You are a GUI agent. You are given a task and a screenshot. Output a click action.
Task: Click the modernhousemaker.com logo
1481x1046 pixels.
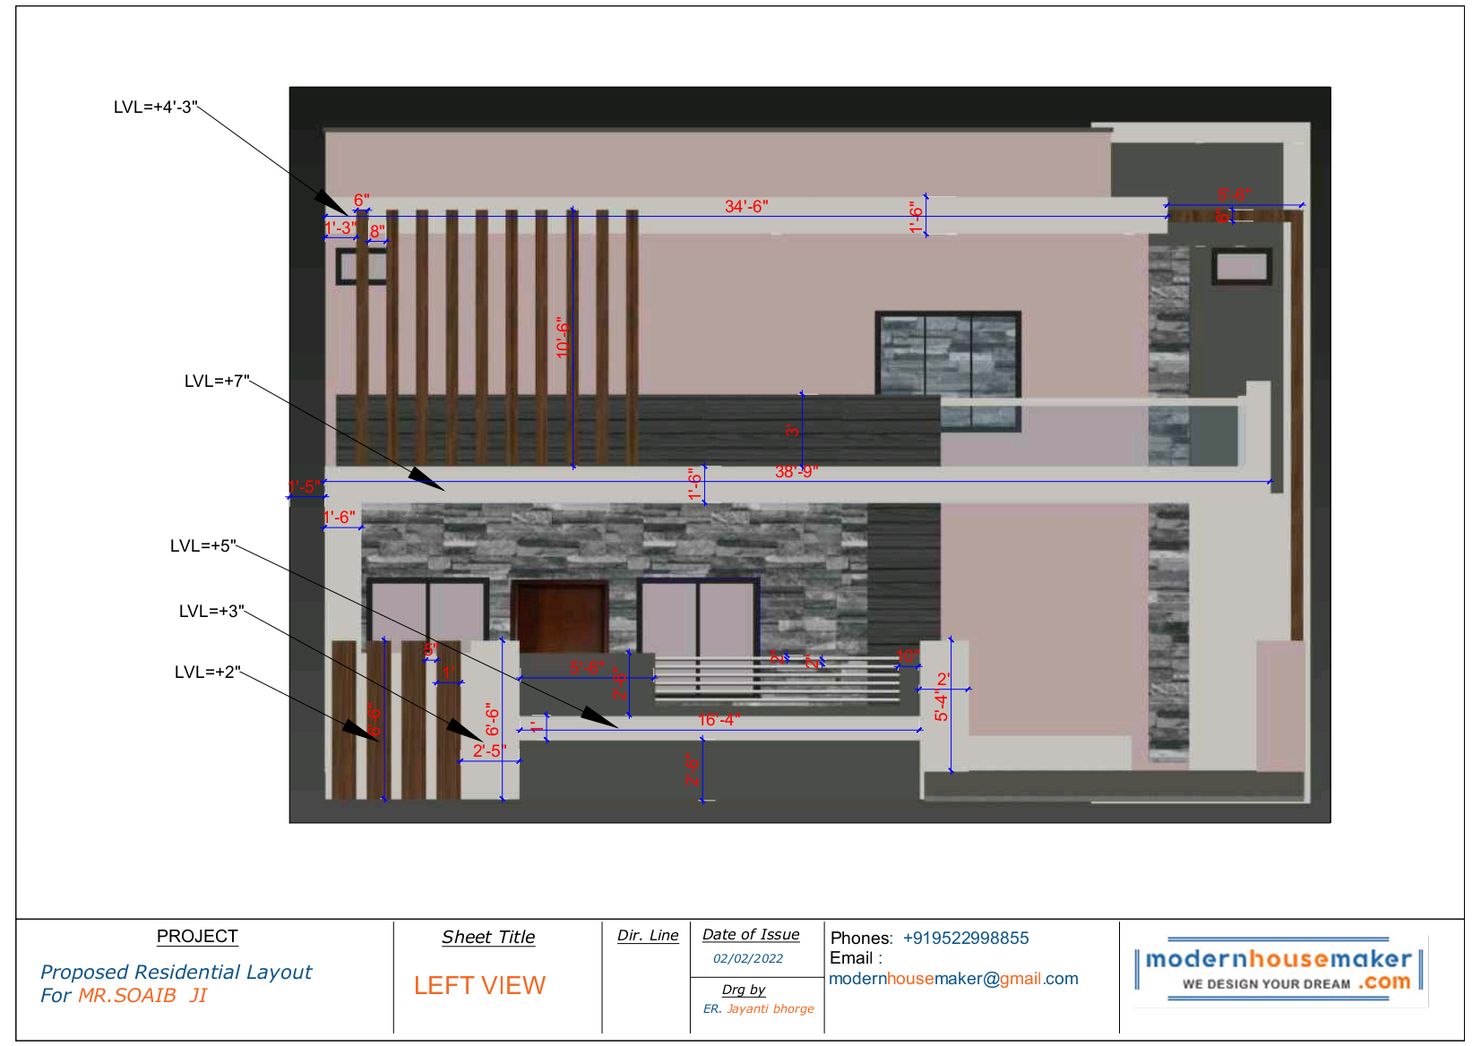(1279, 970)
